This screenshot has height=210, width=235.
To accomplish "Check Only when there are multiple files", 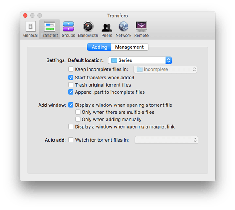I will tap(78, 112).
